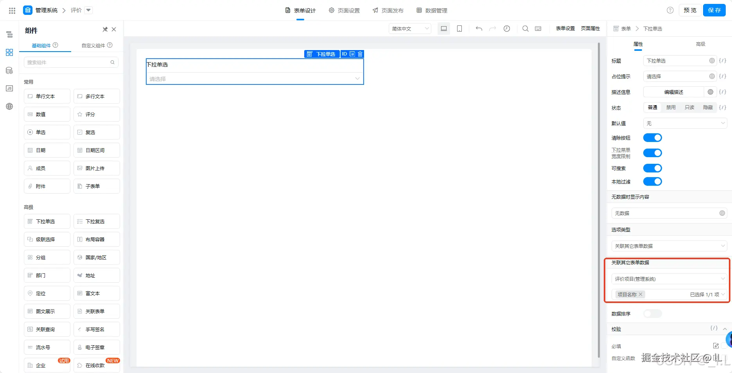This screenshot has height=373, width=732.
Task: Undo the last design action
Action: coord(479,29)
